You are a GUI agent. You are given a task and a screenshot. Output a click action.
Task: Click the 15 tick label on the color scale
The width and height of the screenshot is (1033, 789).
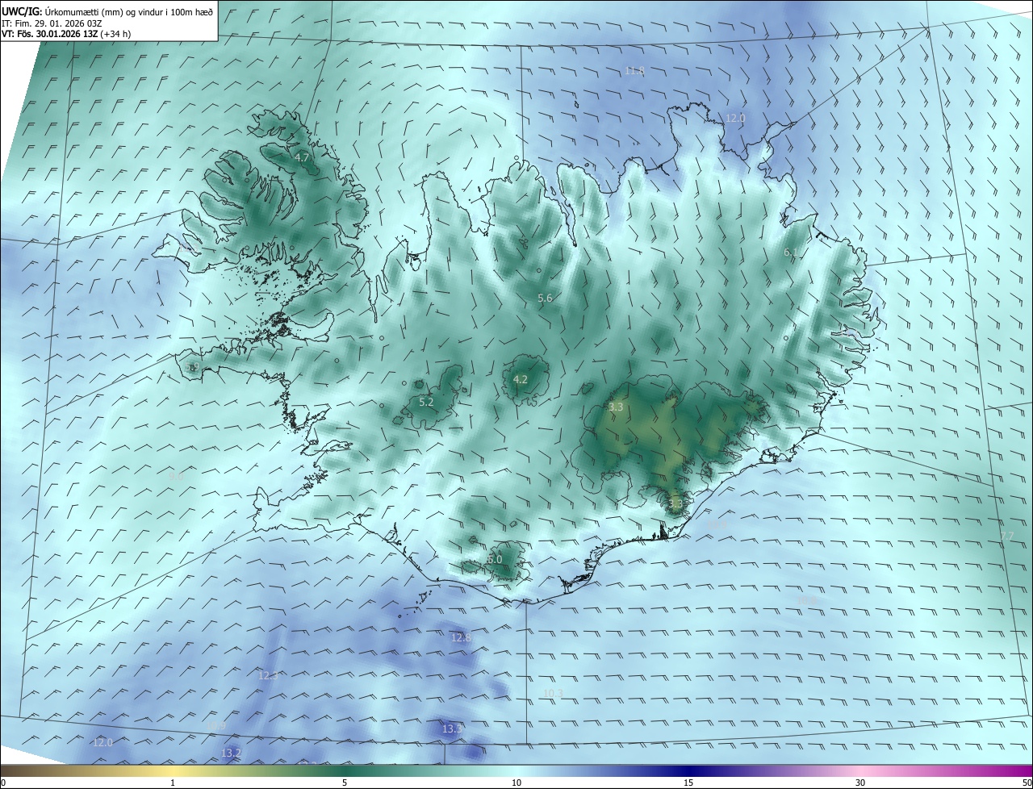(x=688, y=783)
